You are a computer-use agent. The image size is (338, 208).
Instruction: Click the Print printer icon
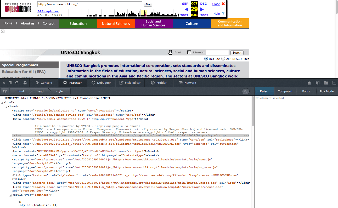170,52
